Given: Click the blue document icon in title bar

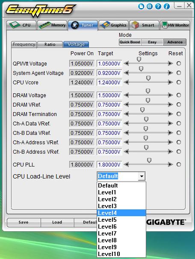Looking at the screenshot, I should click(x=141, y=6).
